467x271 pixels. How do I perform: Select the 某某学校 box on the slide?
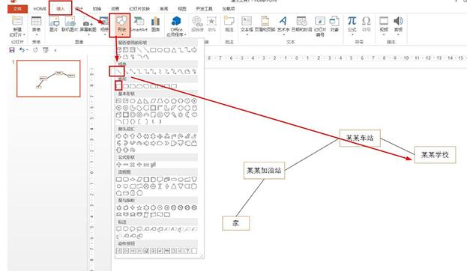pyautogui.click(x=435, y=155)
